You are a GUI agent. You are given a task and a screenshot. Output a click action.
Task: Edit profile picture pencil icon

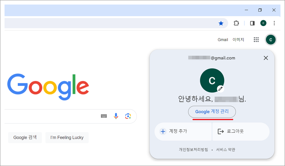pyautogui.click(x=220, y=89)
